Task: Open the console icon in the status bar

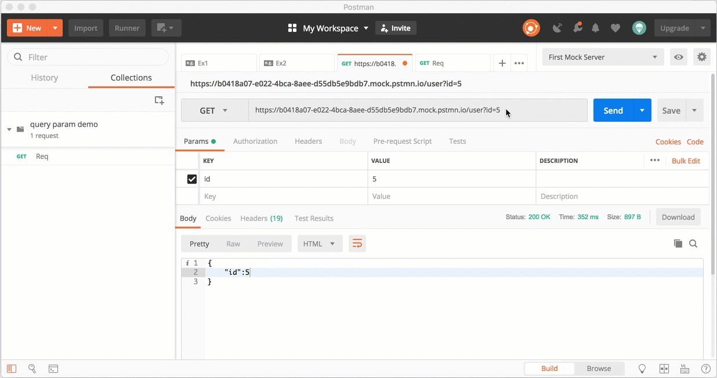Action: pyautogui.click(x=53, y=368)
